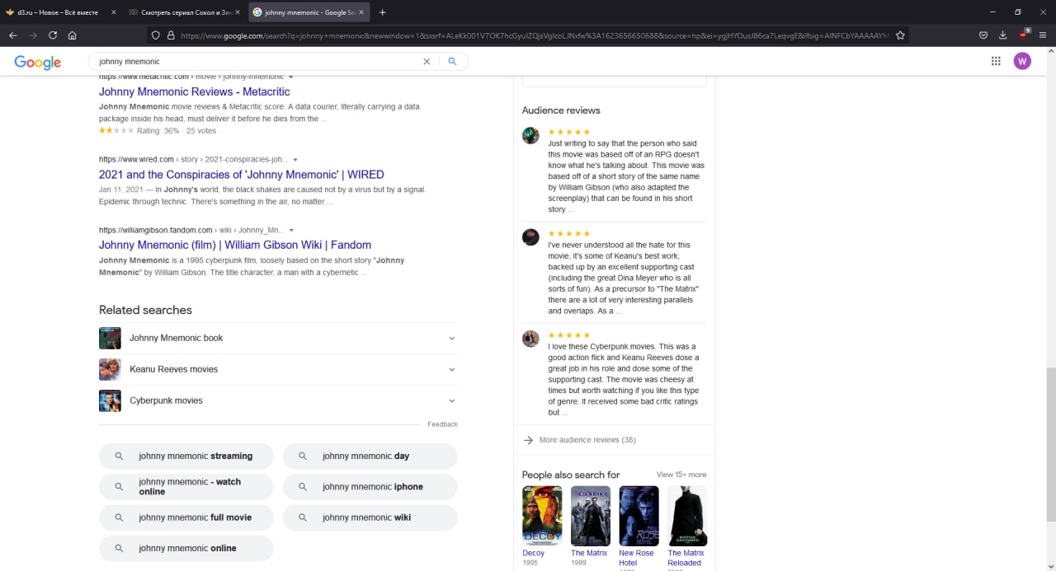Screen dimensions: 1056x571
Task: Open The Matrix Reloaded poster
Action: [x=687, y=516]
